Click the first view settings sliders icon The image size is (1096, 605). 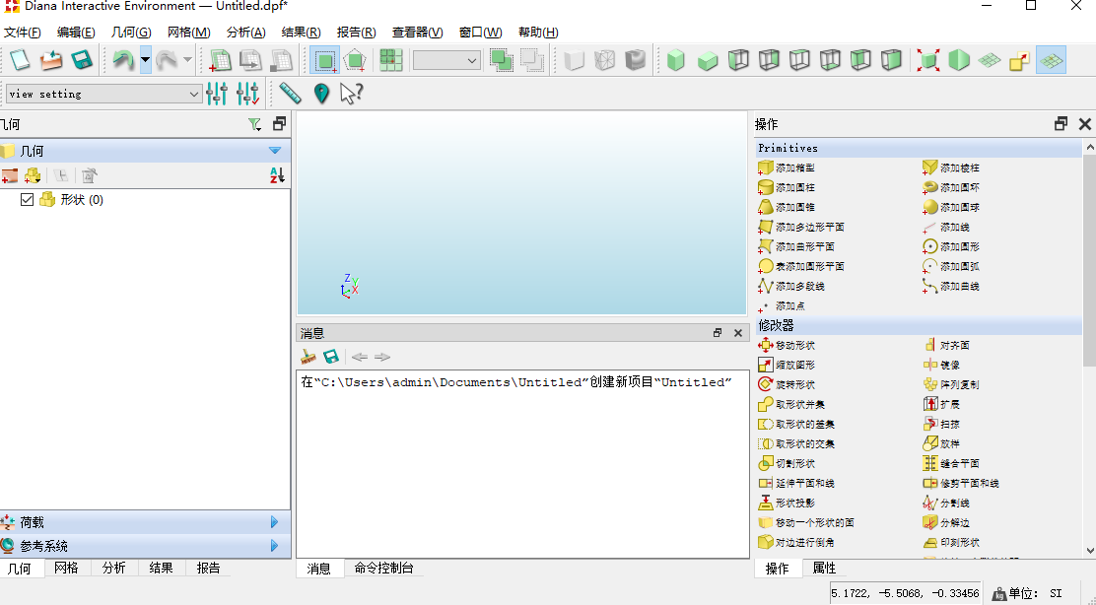pyautogui.click(x=217, y=94)
